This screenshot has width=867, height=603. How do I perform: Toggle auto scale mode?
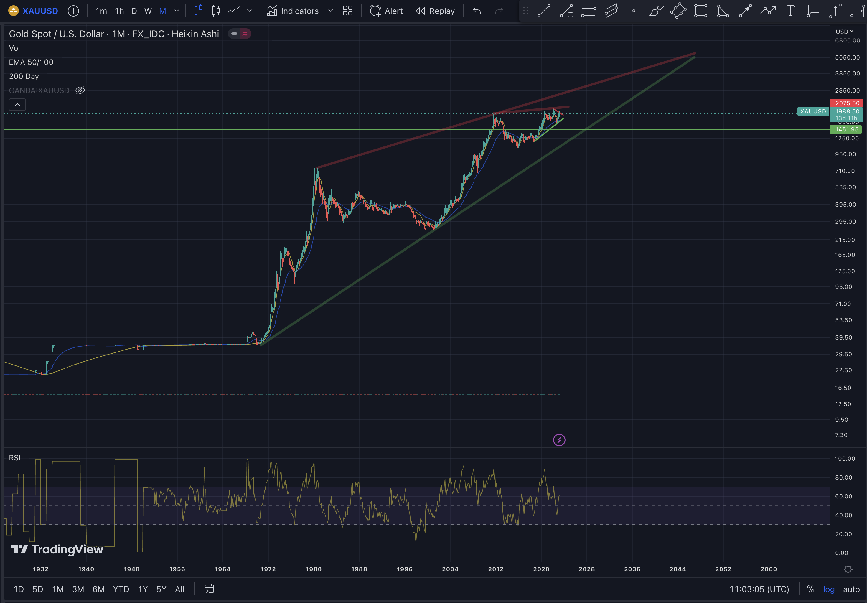(x=851, y=589)
